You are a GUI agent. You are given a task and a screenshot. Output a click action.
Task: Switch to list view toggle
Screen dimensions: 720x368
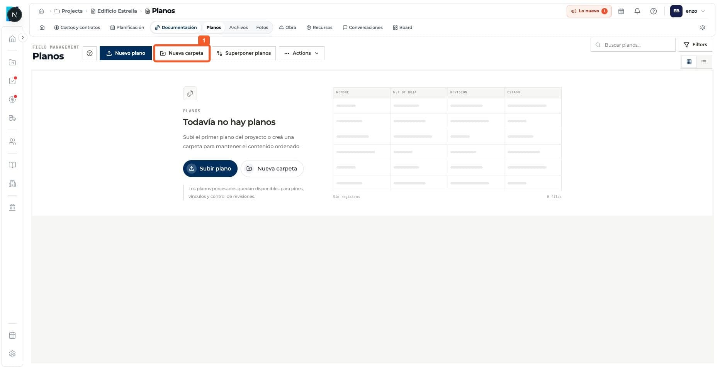tap(704, 62)
